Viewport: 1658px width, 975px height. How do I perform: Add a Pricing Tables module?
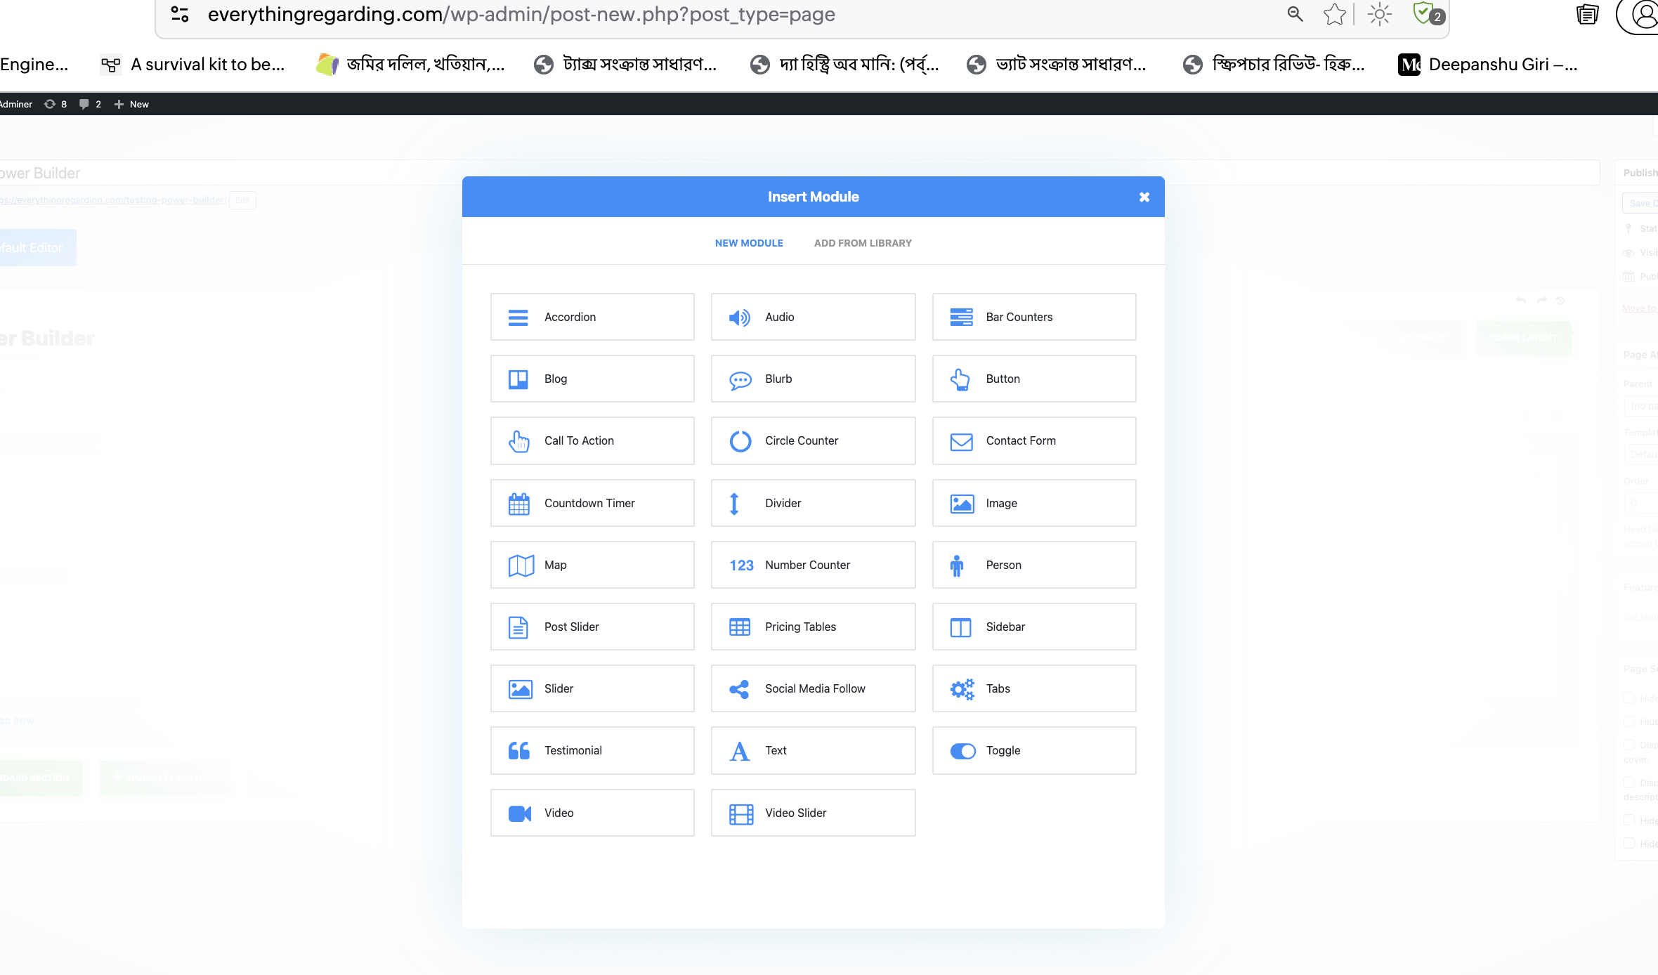(813, 627)
